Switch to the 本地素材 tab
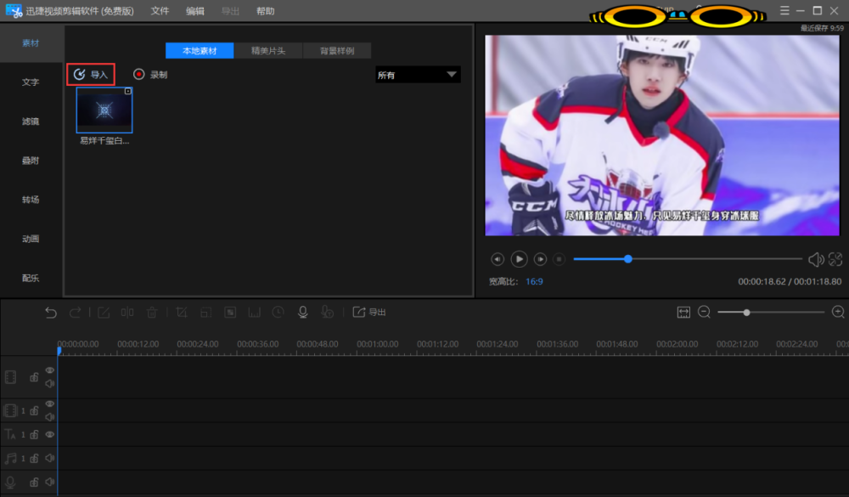This screenshot has width=849, height=497. coord(200,50)
